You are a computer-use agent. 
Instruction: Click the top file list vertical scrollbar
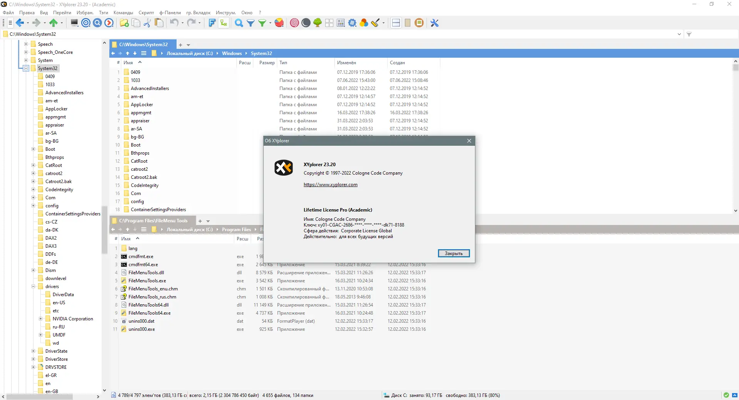click(x=736, y=68)
